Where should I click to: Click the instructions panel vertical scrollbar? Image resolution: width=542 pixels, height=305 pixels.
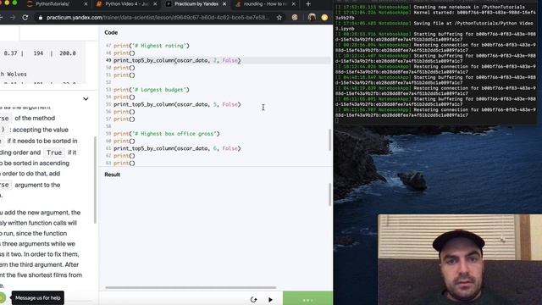pyautogui.click(x=95, y=180)
